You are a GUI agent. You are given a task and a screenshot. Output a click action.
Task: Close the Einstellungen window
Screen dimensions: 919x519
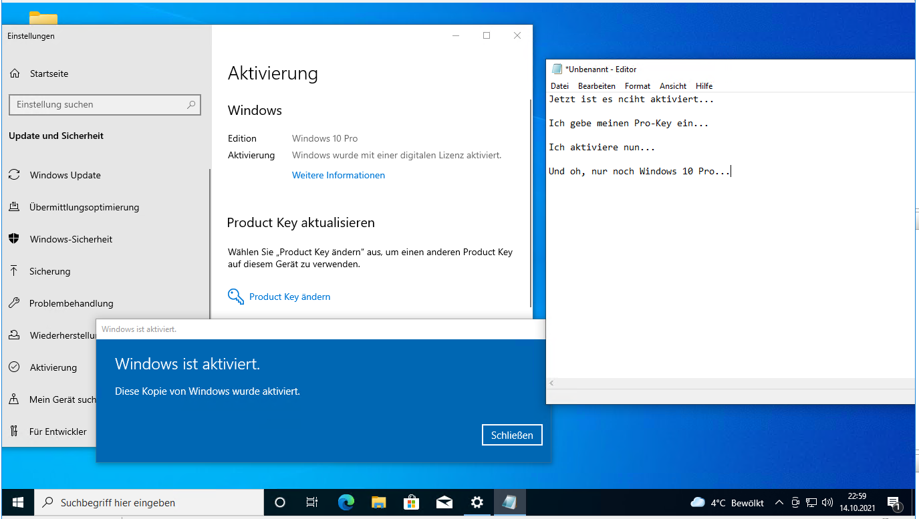click(x=517, y=36)
